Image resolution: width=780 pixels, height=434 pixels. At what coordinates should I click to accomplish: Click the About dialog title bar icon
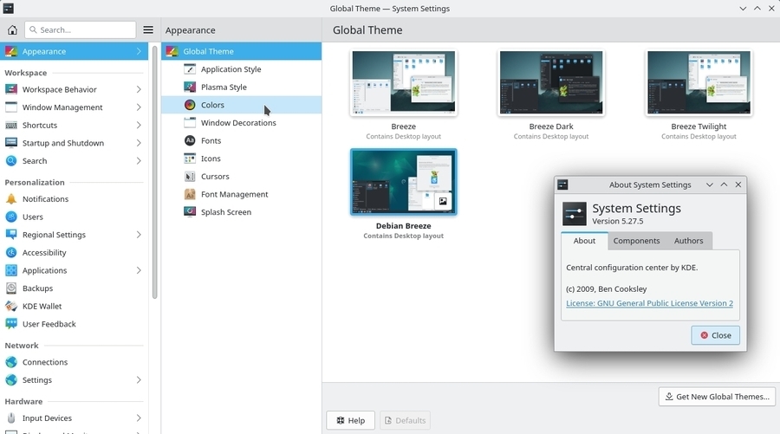point(562,185)
